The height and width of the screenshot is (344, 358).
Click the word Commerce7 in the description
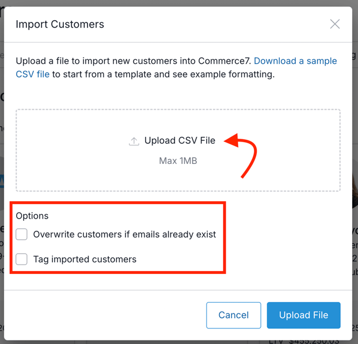(x=224, y=61)
